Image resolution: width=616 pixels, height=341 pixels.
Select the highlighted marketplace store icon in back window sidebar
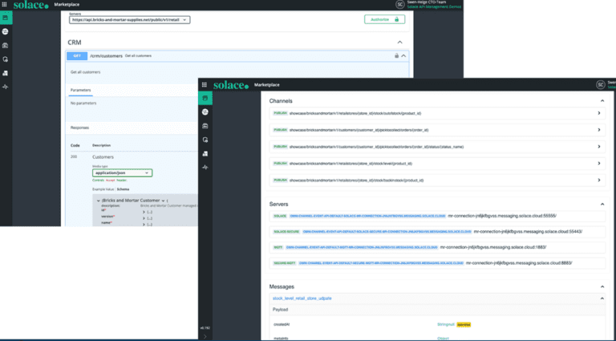tap(6, 18)
